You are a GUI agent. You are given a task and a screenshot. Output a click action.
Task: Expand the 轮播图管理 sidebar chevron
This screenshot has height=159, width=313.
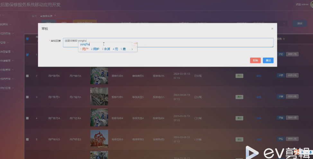pyautogui.click(x=10, y=24)
